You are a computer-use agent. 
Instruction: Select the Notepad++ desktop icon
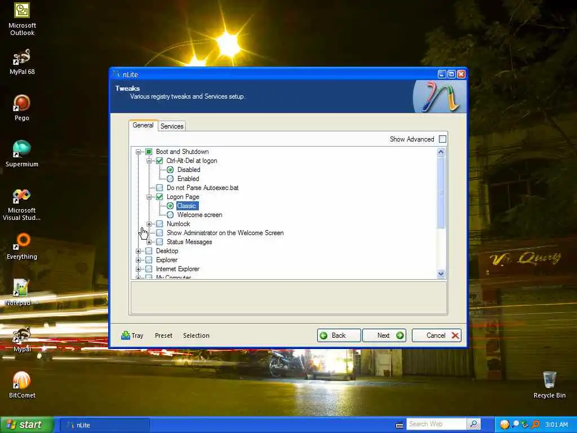[x=21, y=293]
